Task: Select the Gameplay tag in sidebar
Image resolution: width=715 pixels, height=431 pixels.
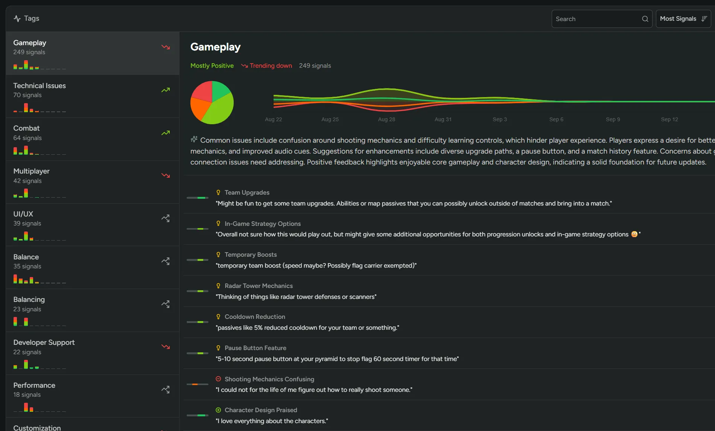Action: 93,53
